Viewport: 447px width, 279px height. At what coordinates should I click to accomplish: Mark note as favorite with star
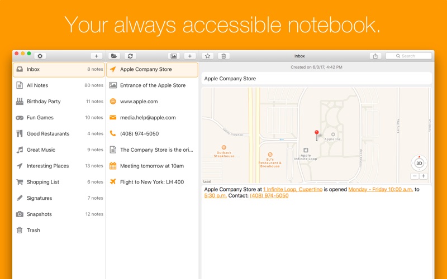(207, 56)
